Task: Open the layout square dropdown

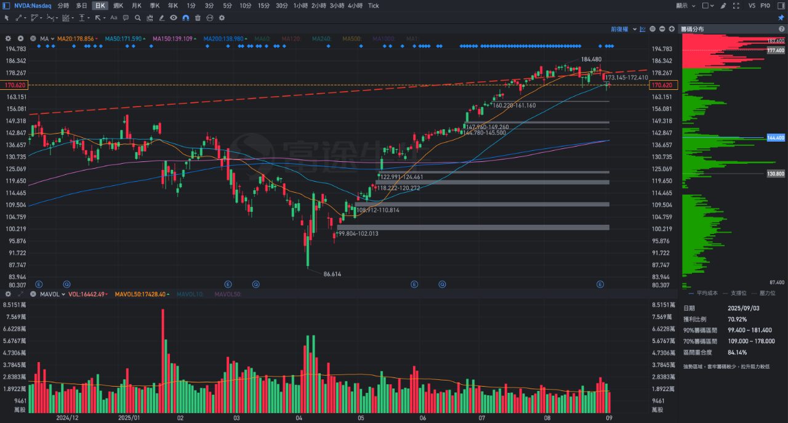Action: click(x=708, y=6)
